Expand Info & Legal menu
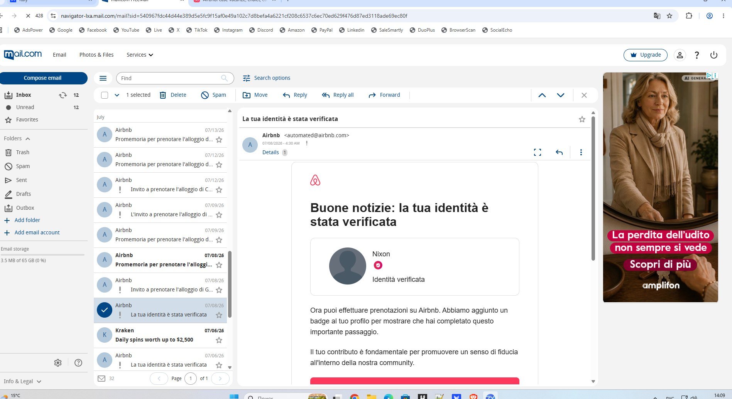Viewport: 732px width, 399px height. [22, 381]
